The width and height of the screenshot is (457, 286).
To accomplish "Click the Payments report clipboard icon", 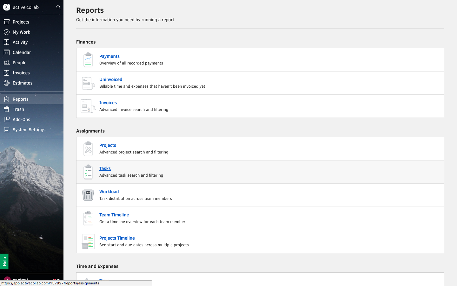I will tap(88, 60).
